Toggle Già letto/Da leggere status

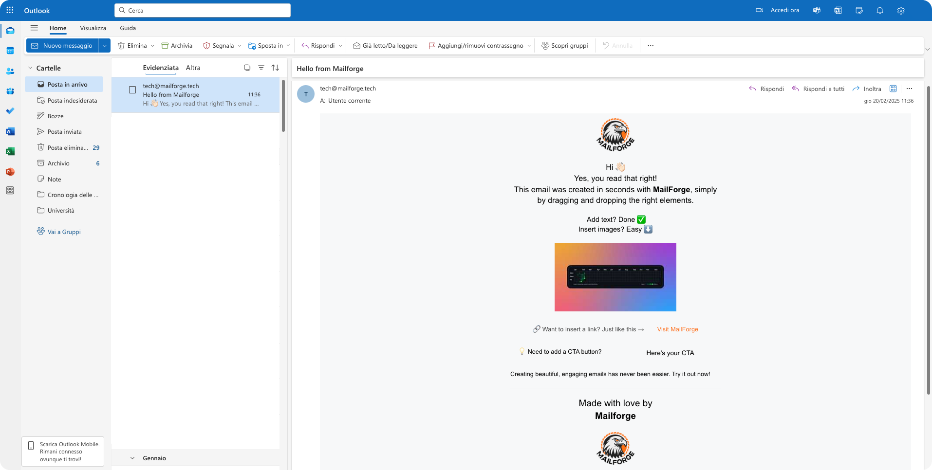[385, 46]
